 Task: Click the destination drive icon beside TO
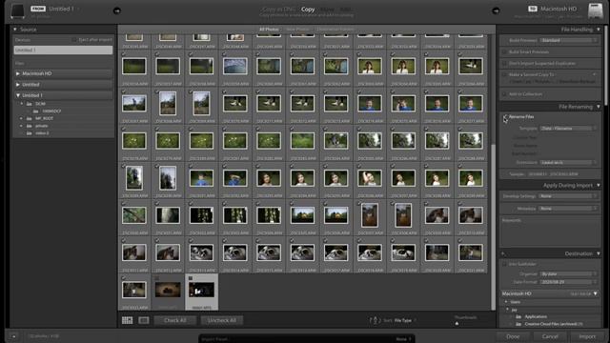[595, 10]
